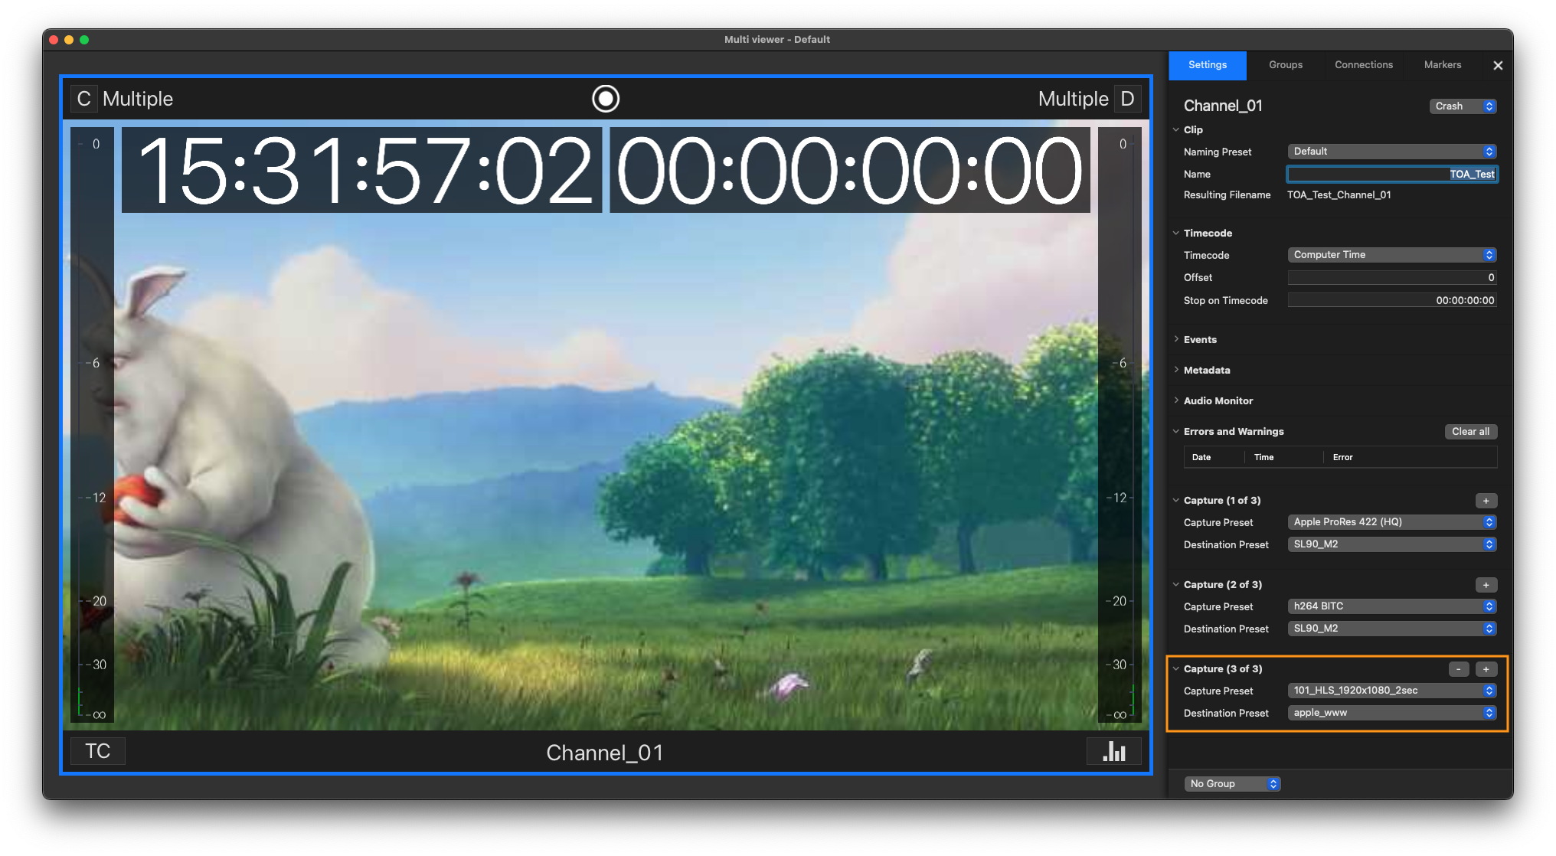
Task: Open the Crash recording mode dropdown
Action: click(x=1463, y=106)
